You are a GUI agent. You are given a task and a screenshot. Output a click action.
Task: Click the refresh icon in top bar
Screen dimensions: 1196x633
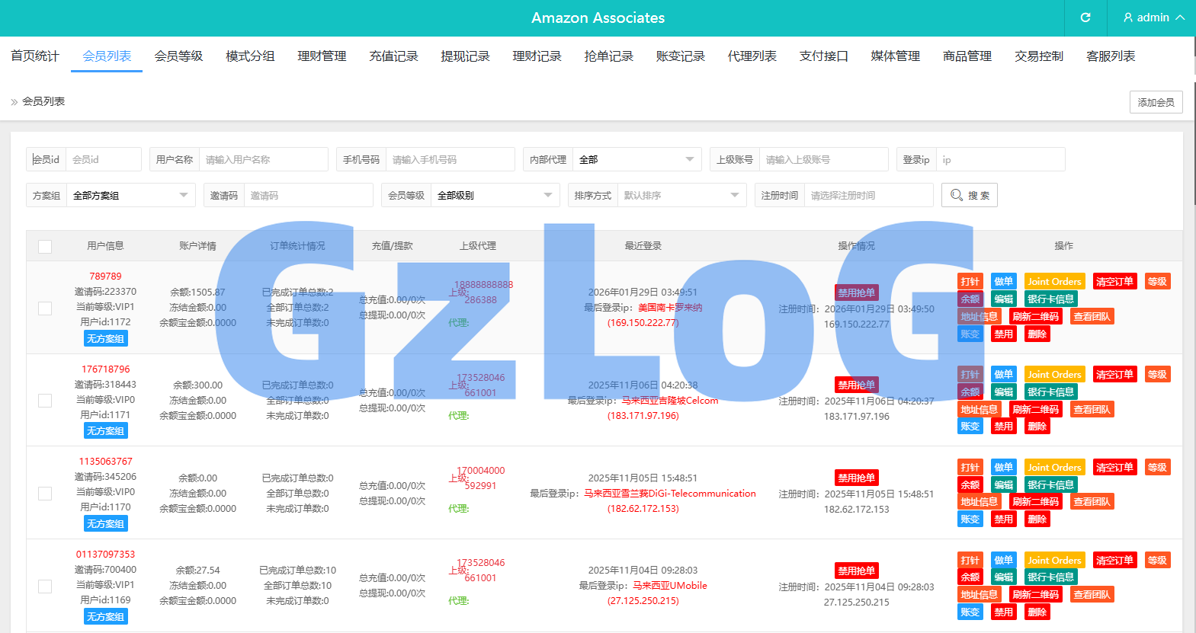pyautogui.click(x=1085, y=18)
